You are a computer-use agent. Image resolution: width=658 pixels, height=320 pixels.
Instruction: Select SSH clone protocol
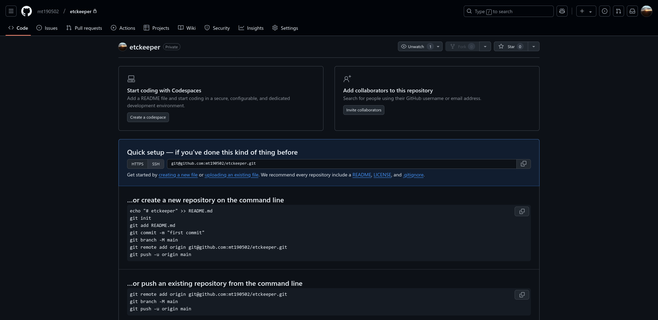point(156,164)
